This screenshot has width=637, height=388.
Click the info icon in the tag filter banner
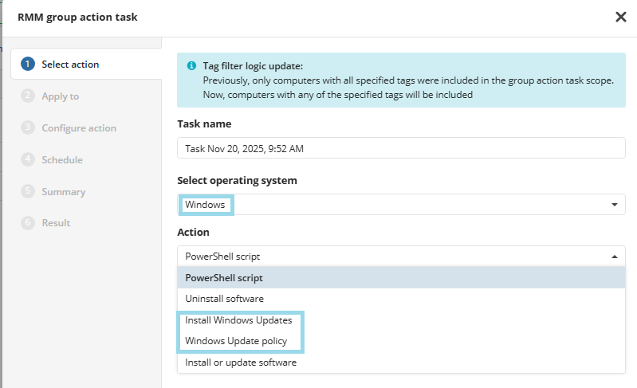(x=191, y=66)
